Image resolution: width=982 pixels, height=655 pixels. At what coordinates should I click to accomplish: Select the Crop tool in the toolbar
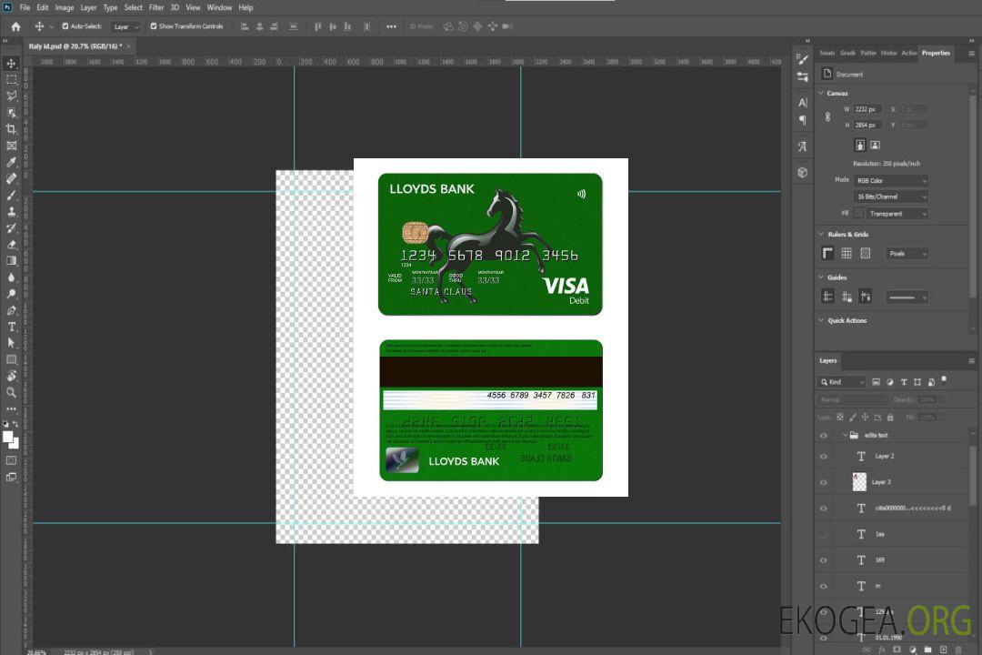pos(12,129)
